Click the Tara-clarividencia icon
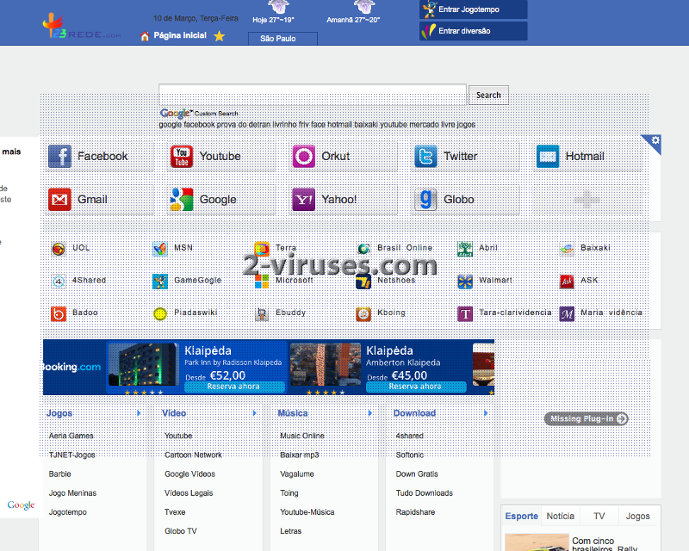This screenshot has height=551, width=689. (x=465, y=313)
